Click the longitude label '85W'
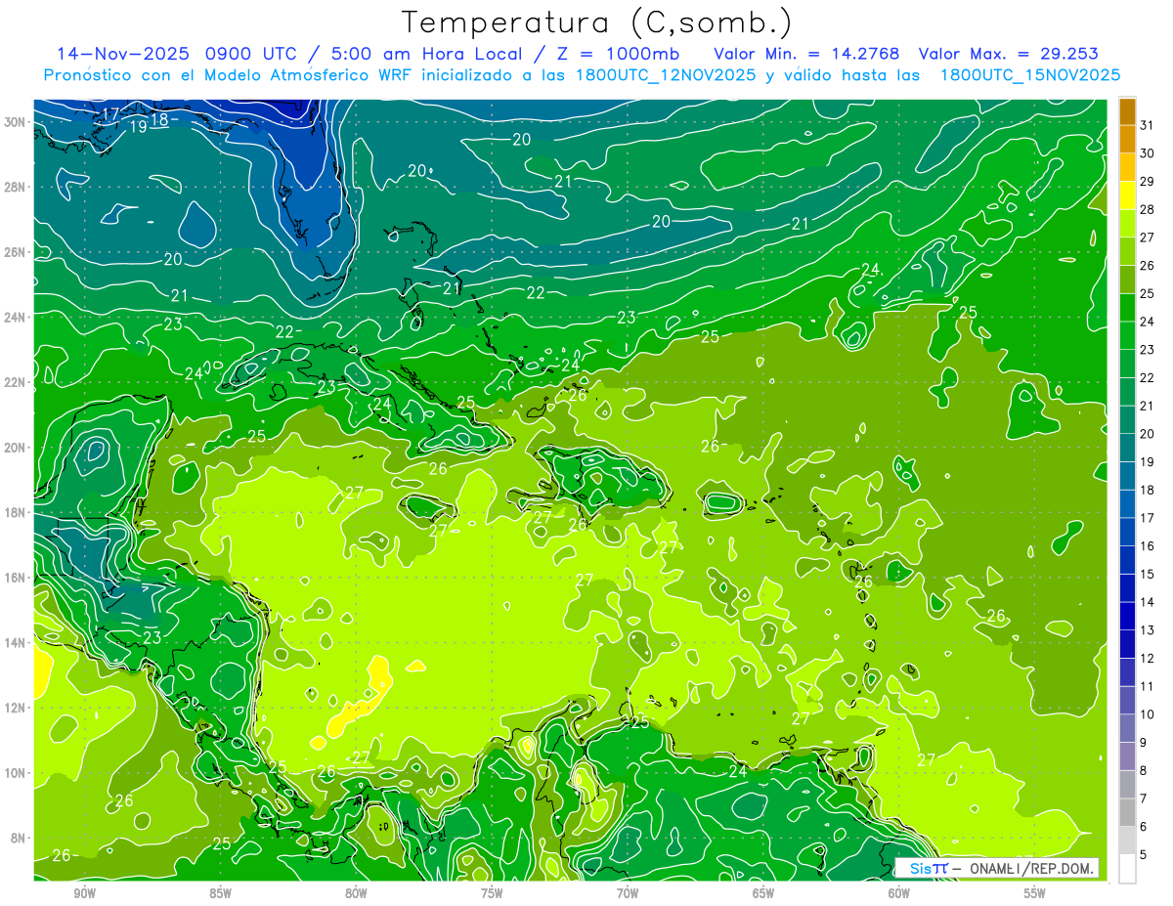Viewport: 1173px width, 906px height. pyautogui.click(x=220, y=892)
